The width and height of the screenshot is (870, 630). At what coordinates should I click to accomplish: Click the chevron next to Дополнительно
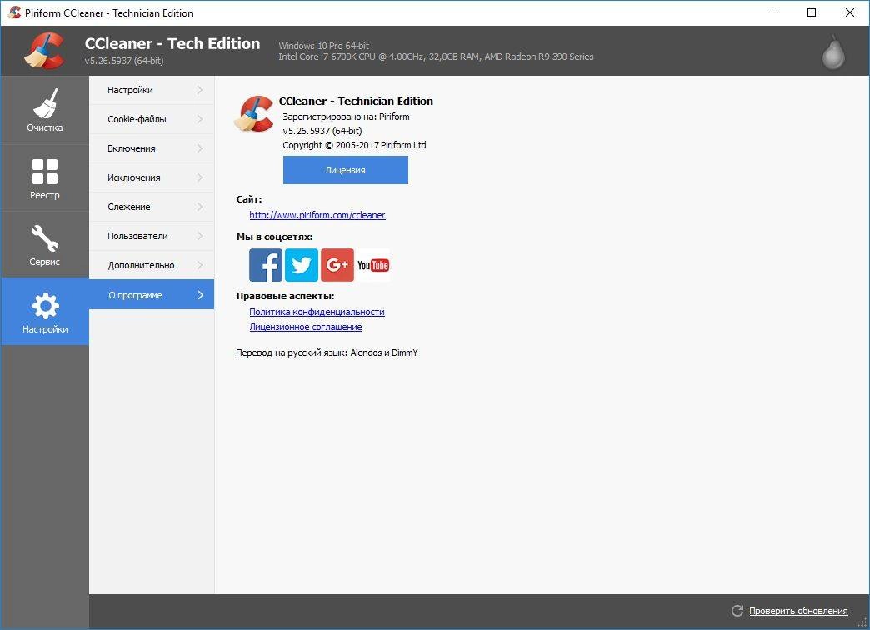click(200, 265)
